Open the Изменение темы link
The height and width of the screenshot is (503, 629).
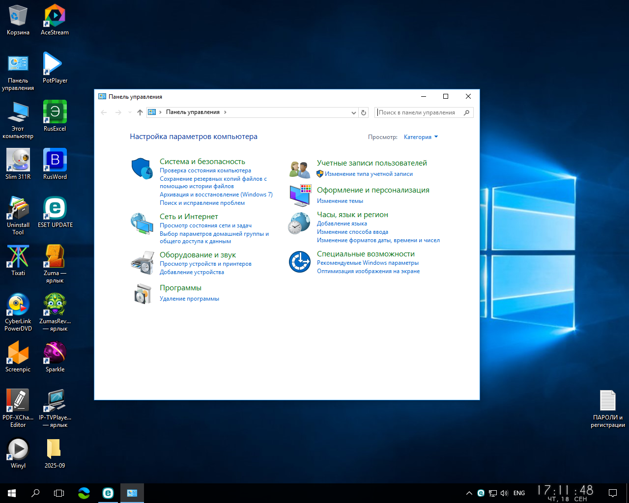tap(340, 201)
